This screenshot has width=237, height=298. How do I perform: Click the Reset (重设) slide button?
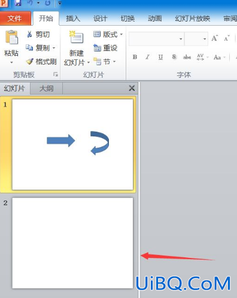[105, 48]
